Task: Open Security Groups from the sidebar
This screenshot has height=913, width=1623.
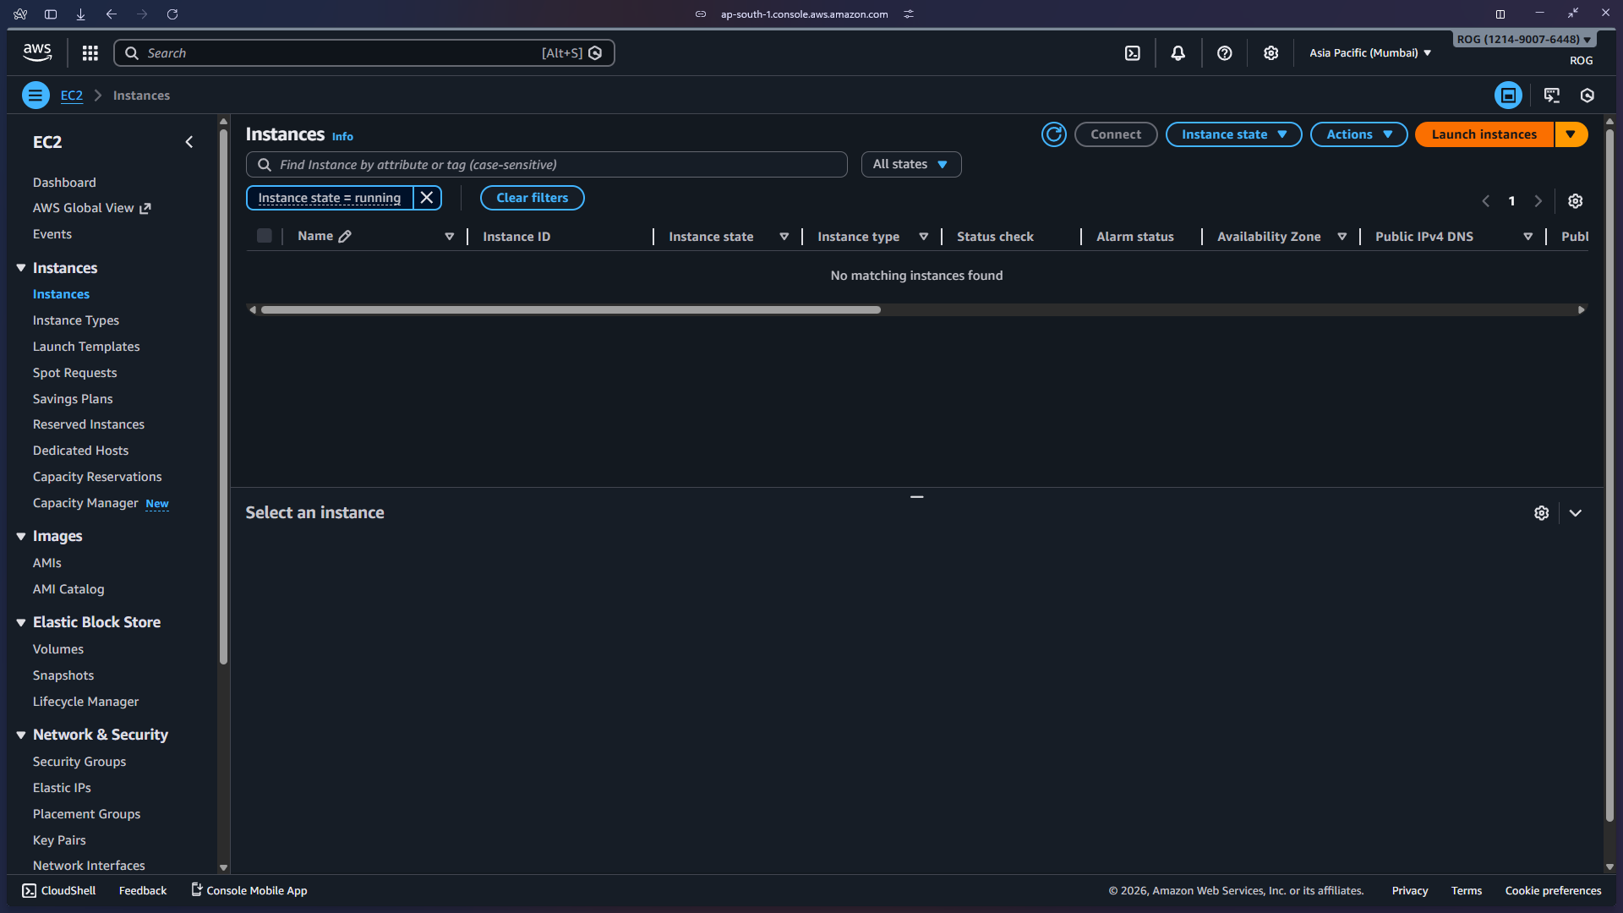Action: [x=79, y=761]
